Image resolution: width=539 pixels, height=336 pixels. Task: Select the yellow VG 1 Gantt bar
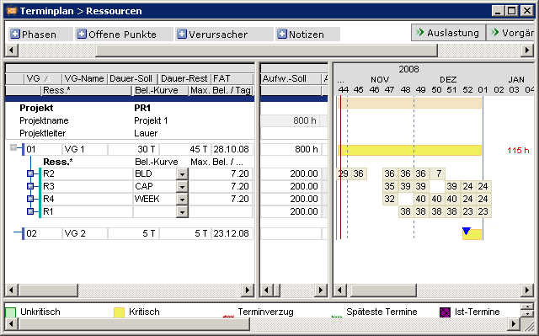tap(409, 150)
